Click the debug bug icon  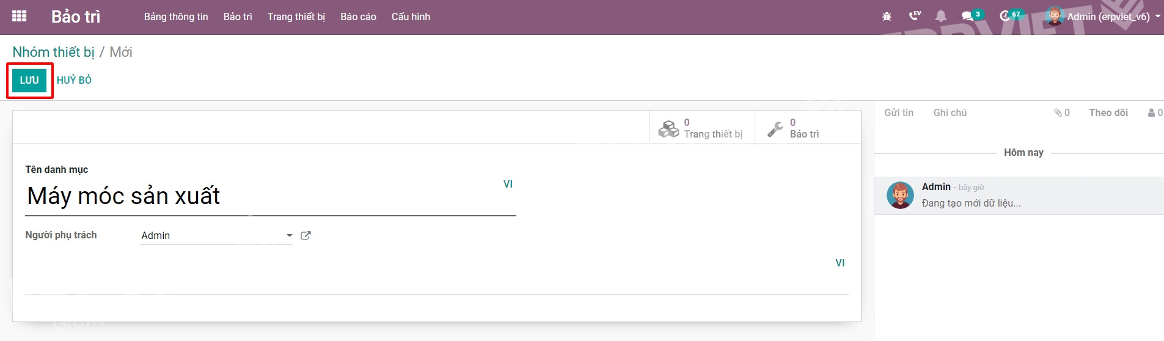[887, 16]
